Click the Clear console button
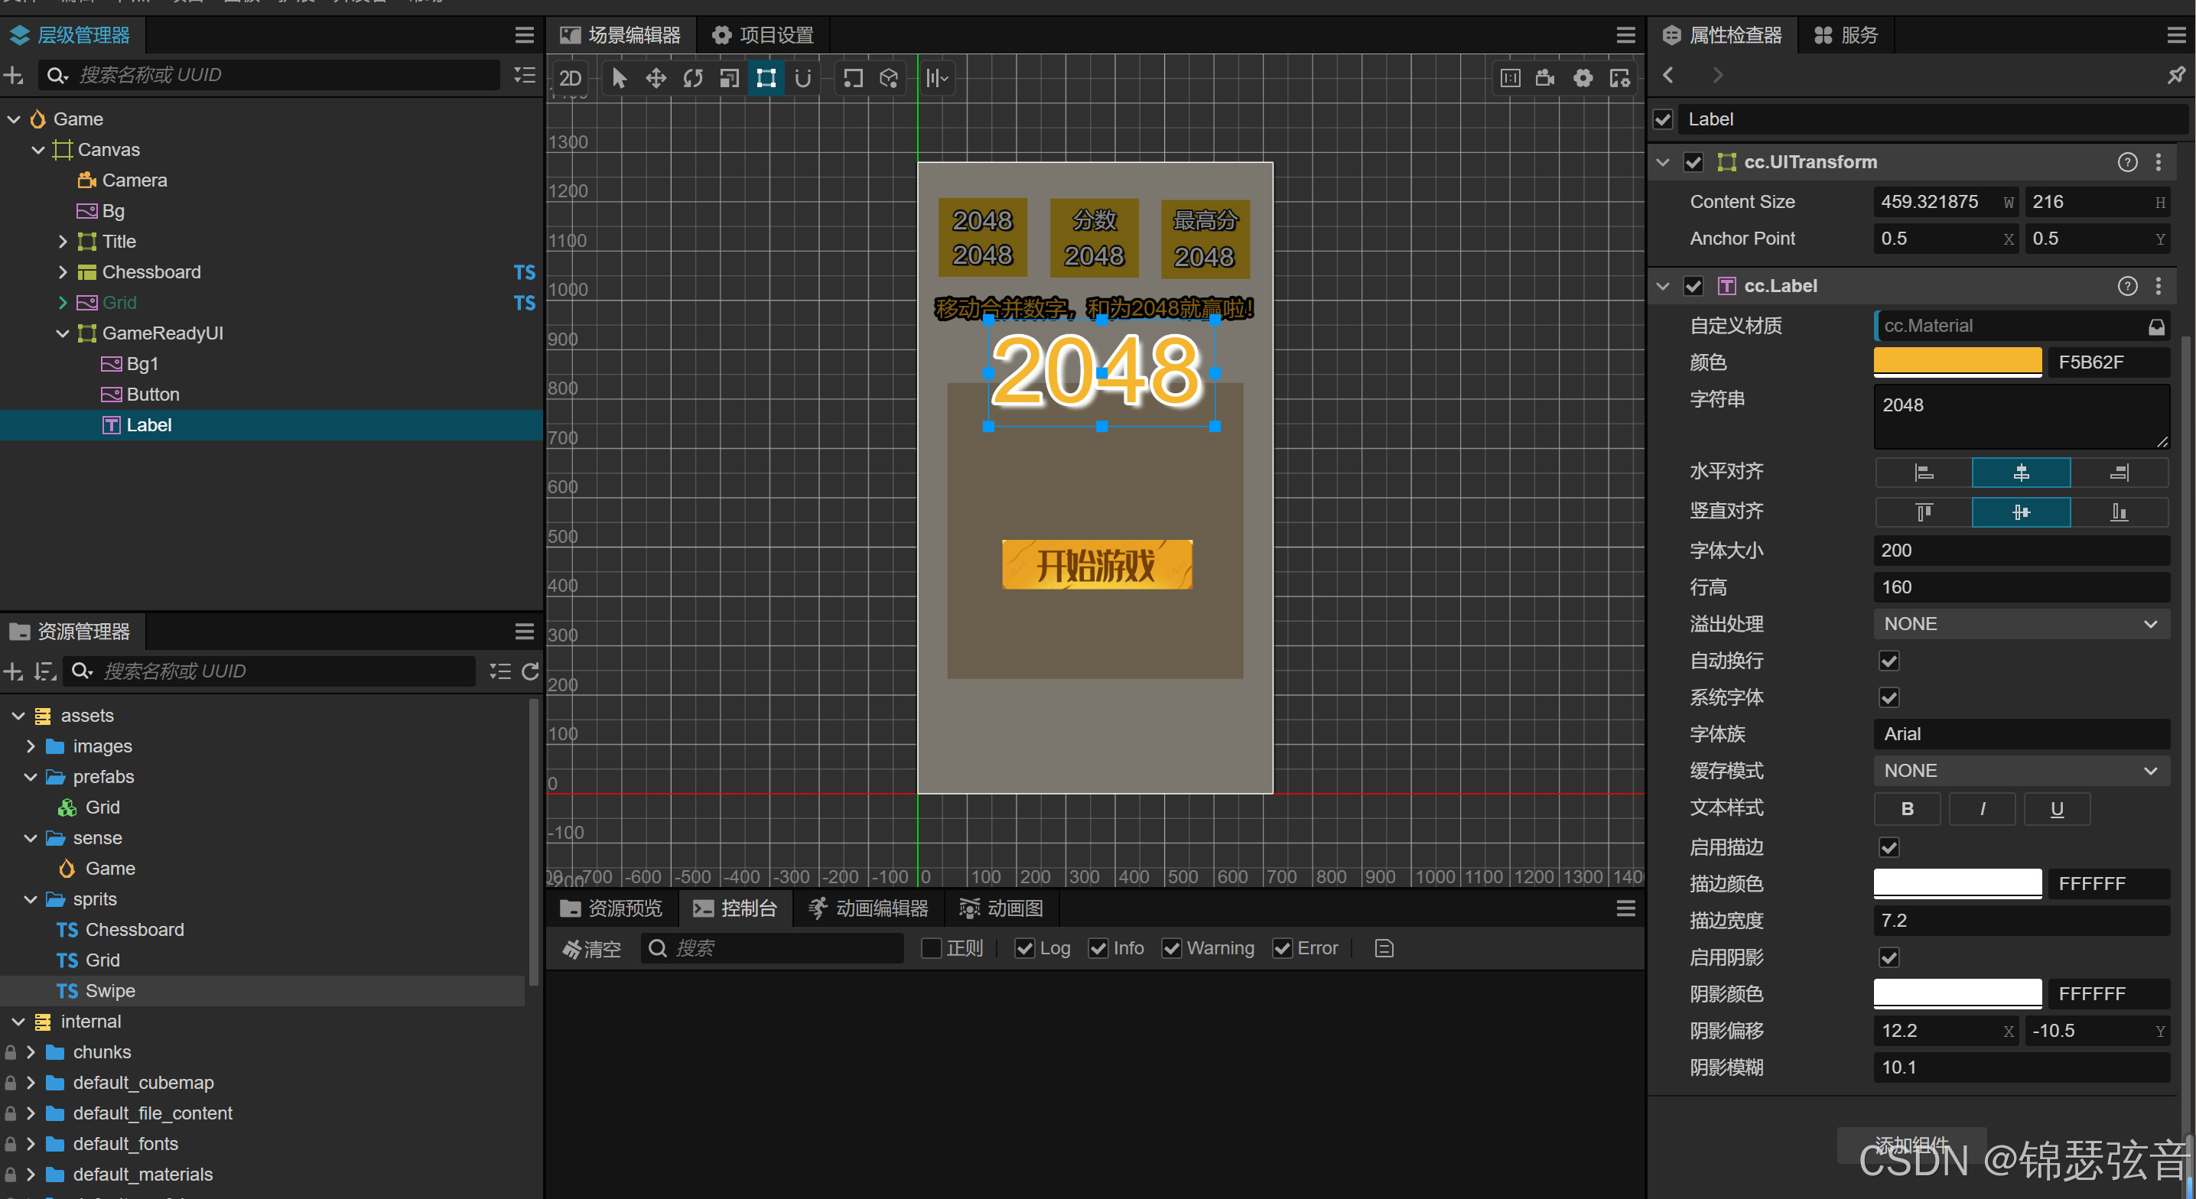2196x1199 pixels. 591,948
